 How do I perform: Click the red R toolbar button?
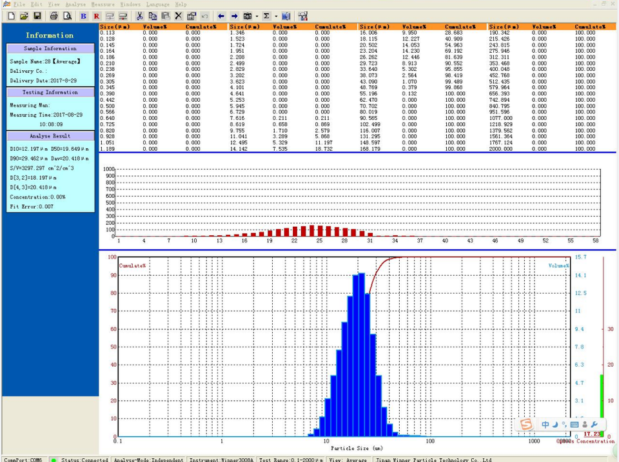tap(97, 15)
